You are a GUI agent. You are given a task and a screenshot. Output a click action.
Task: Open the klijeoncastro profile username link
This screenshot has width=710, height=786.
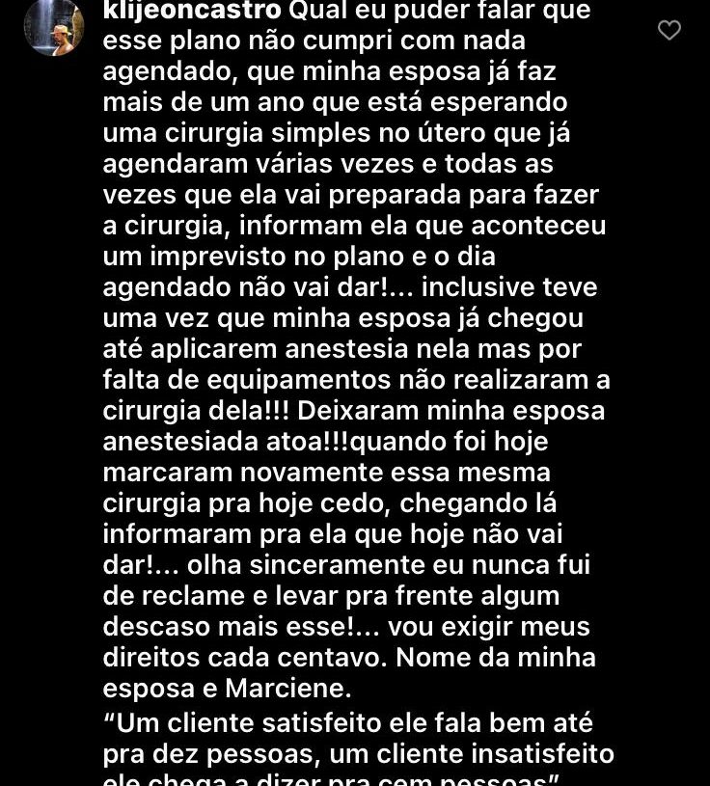click(x=192, y=10)
